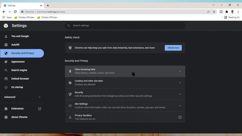Click the tab search chevron in title bar
This screenshot has width=242, height=136.
tap(213, 5)
